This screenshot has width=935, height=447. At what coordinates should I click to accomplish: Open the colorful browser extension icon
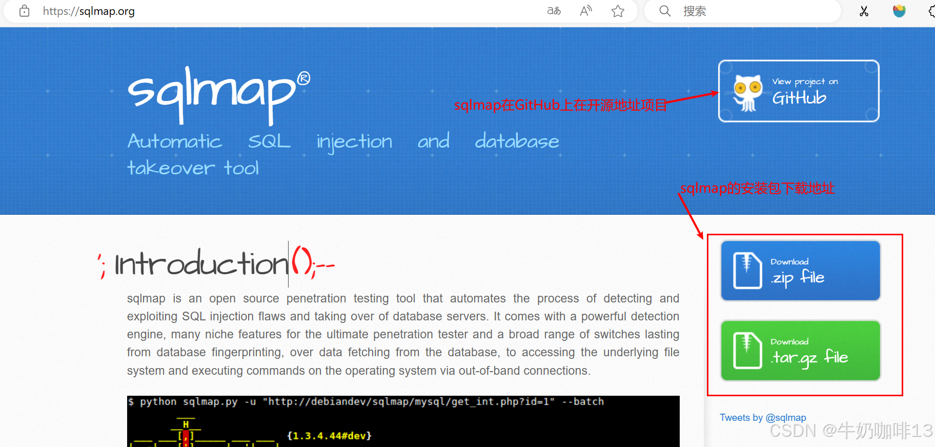[x=899, y=11]
